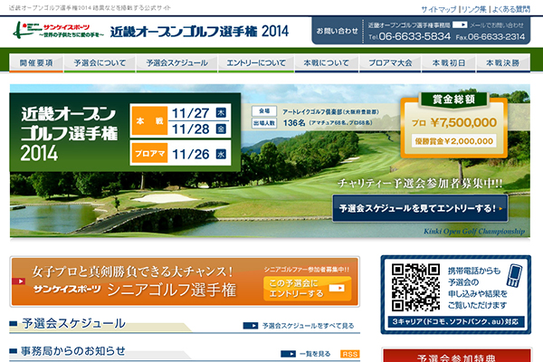The width and height of the screenshot is (543, 362).
Task: Click the 予選会参加特典 red banner
Action: pyautogui.click(x=456, y=356)
